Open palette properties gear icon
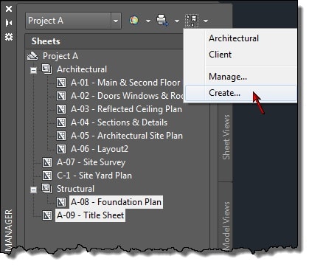309x267 pixels. [9, 37]
